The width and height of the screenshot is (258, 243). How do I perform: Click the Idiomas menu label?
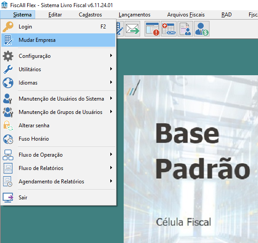click(x=28, y=83)
